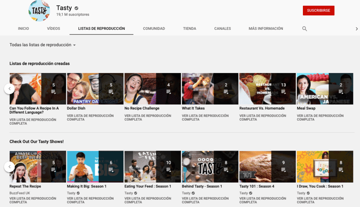Image resolution: width=360 pixels, height=207 pixels.
Task: Click the Tasty channel avatar logo
Action: 40,11
